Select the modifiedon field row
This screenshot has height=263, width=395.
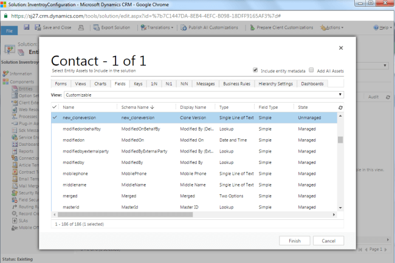(x=194, y=140)
